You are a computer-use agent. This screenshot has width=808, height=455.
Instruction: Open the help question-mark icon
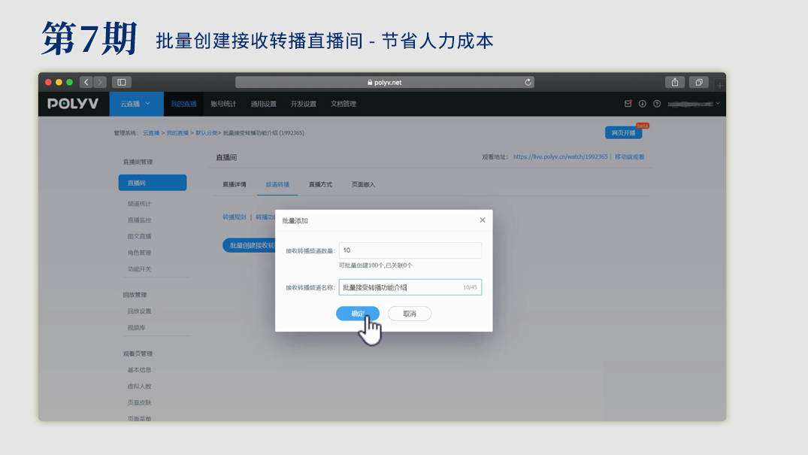(x=656, y=104)
